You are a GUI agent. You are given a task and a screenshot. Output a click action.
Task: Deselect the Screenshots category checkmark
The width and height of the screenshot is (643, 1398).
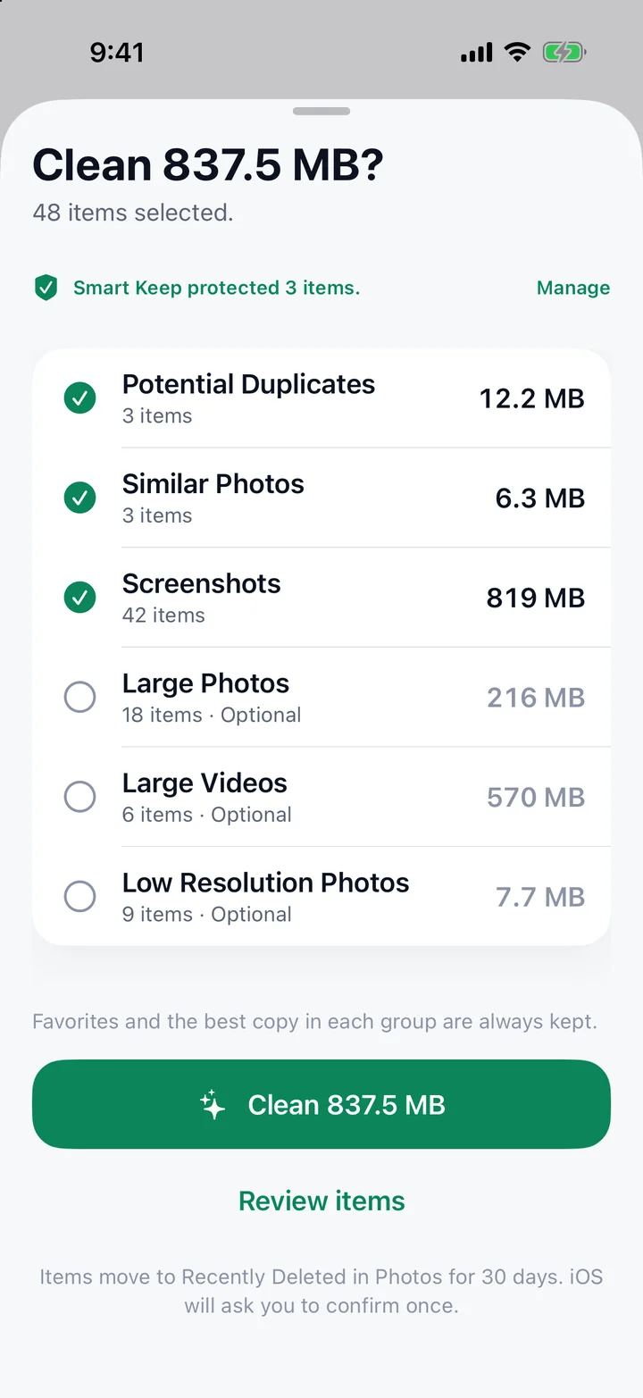80,598
